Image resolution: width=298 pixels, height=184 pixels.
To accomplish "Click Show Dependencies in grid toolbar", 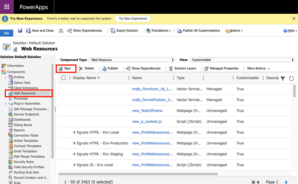I will coord(143,69).
